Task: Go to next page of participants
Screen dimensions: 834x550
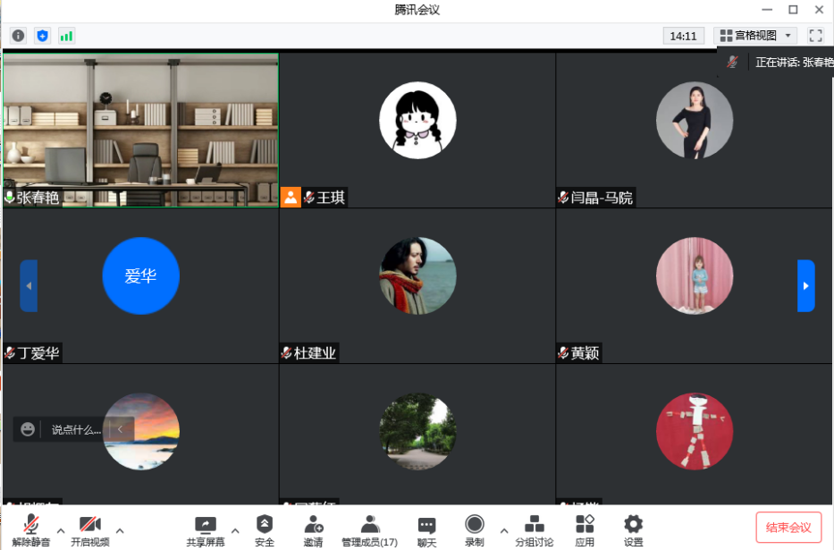Action: (805, 286)
